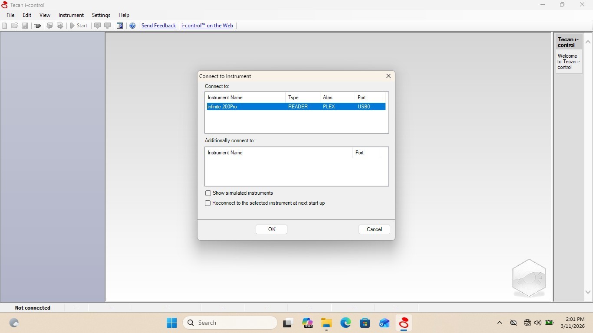This screenshot has width=593, height=333.
Task: Open the i-control on the Web link
Action: point(207,26)
